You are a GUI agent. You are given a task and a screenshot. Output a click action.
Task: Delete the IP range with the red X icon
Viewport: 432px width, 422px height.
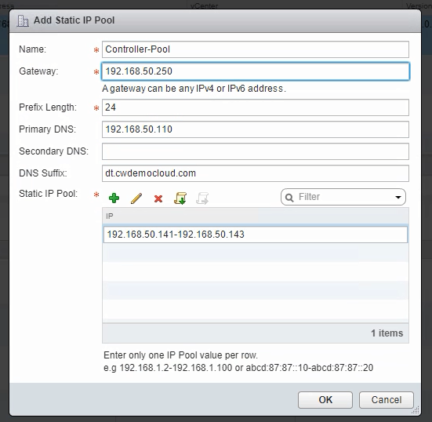[x=158, y=198]
